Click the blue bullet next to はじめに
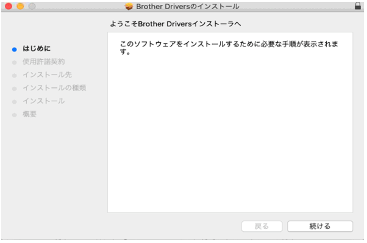The image size is (367, 243). [14, 49]
